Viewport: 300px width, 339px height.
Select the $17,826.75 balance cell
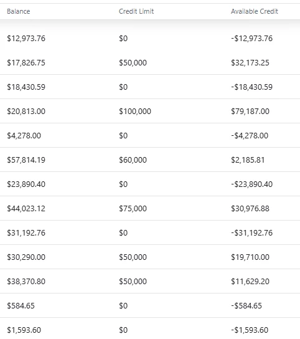[x=26, y=63]
